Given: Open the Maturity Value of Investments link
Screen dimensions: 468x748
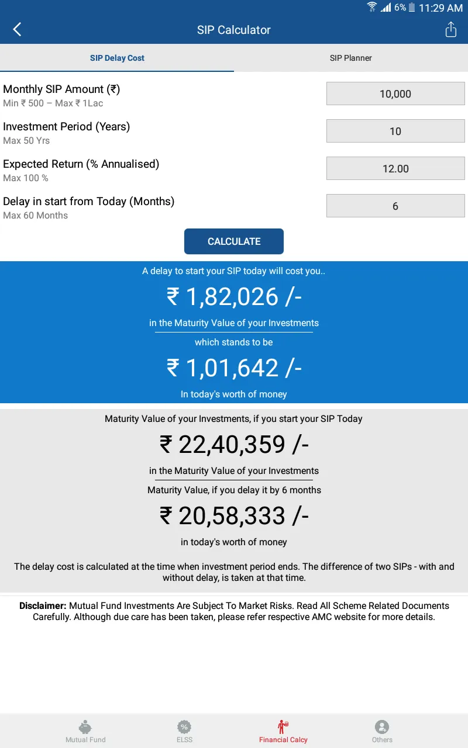Looking at the screenshot, I should pyautogui.click(x=234, y=323).
